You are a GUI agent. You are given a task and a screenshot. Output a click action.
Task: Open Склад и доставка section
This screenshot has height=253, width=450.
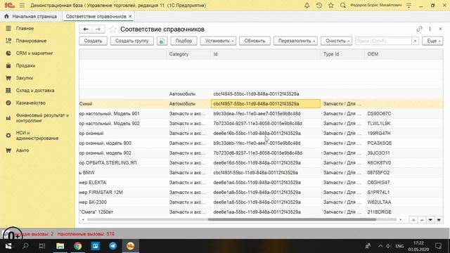coord(35,91)
